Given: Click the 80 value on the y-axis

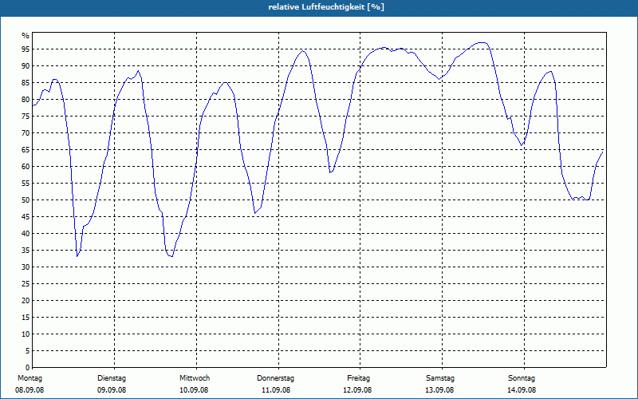Looking at the screenshot, I should point(26,99).
